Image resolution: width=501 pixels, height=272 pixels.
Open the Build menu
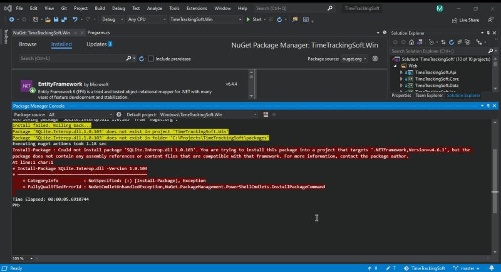100,8
